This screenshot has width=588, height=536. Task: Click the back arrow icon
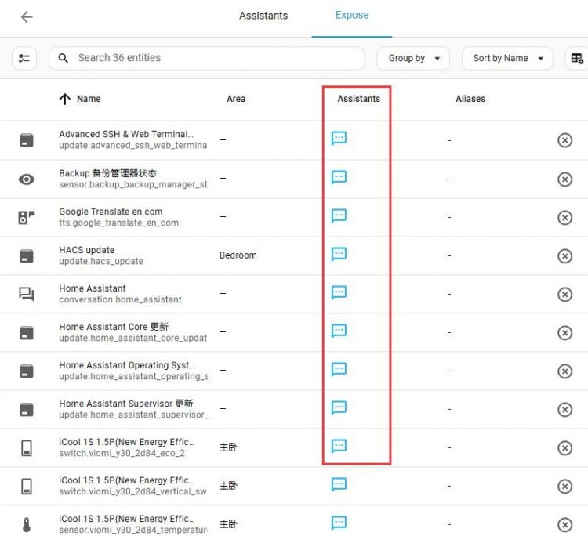tap(27, 16)
